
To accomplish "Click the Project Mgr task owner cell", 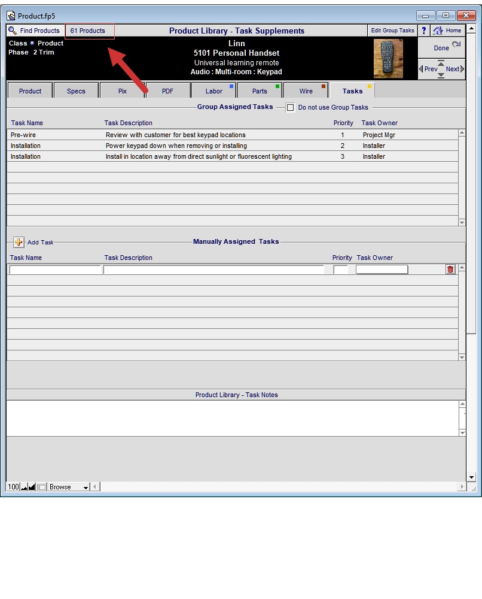I will point(379,135).
